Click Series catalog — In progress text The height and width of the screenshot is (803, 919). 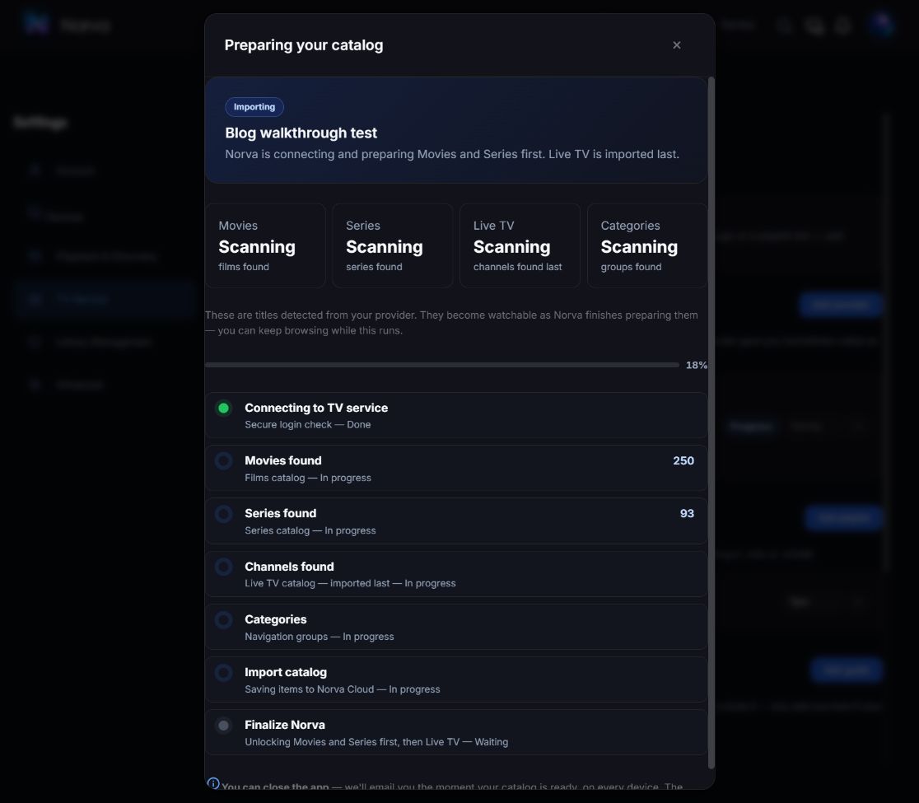click(310, 530)
